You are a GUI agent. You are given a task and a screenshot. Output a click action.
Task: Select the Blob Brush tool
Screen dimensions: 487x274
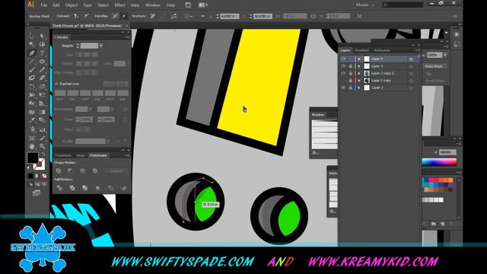[32, 78]
